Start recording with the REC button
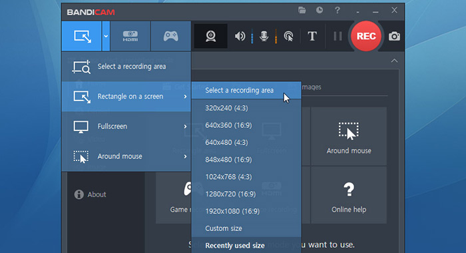The image size is (466, 253). click(366, 36)
